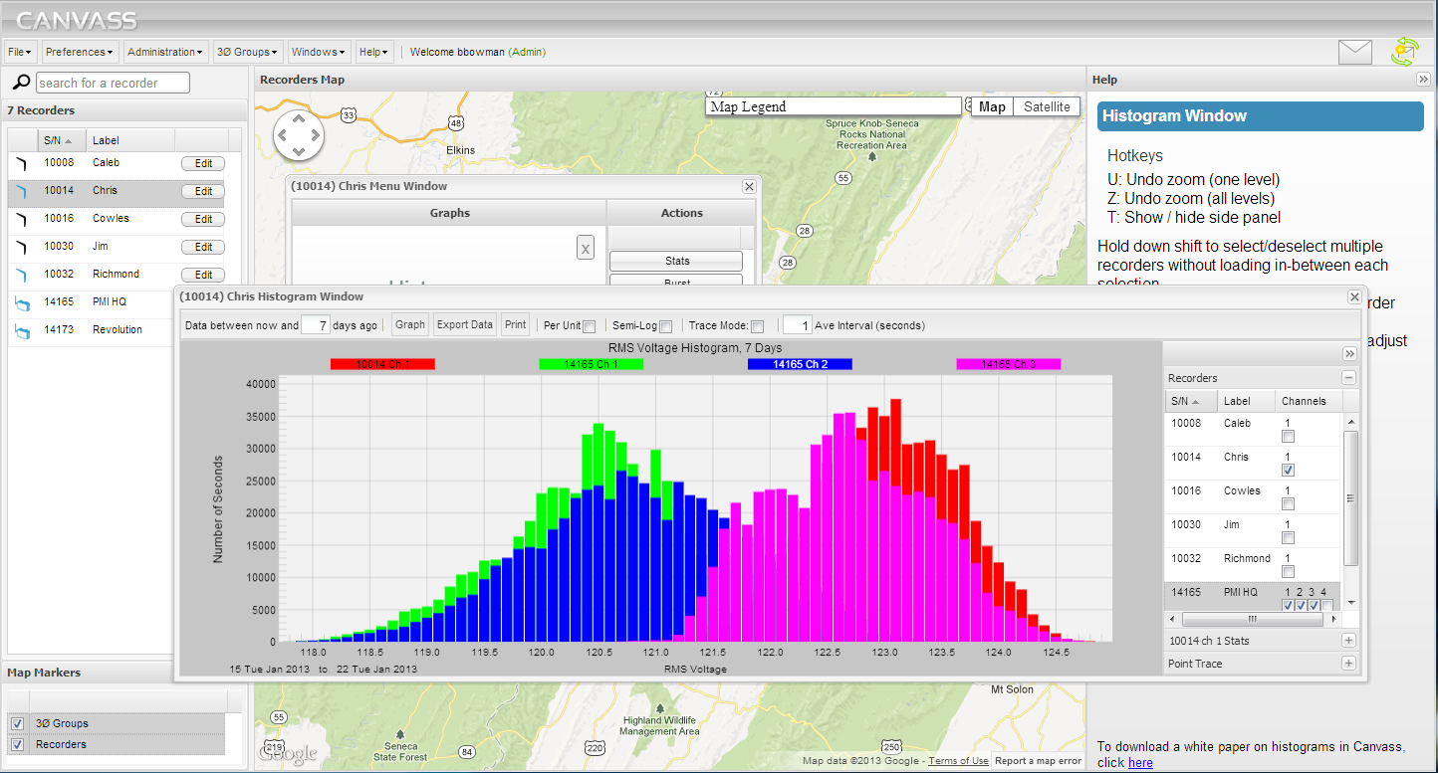Image resolution: width=1438 pixels, height=773 pixels.
Task: Expand Point Trace with the plus icon
Action: 1349,663
